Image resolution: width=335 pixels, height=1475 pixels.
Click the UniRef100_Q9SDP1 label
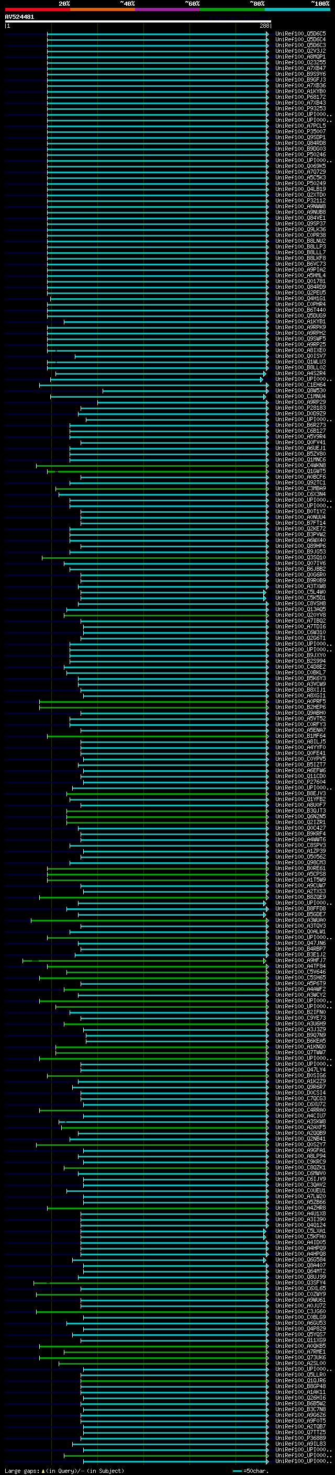click(300, 138)
